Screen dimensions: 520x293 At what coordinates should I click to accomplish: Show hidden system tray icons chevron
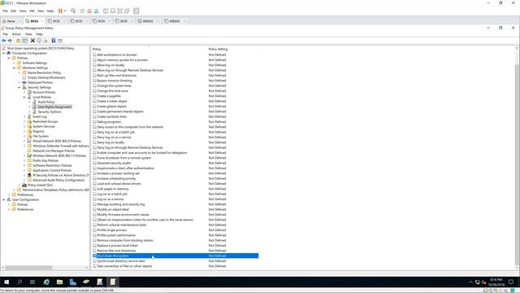coord(471,282)
